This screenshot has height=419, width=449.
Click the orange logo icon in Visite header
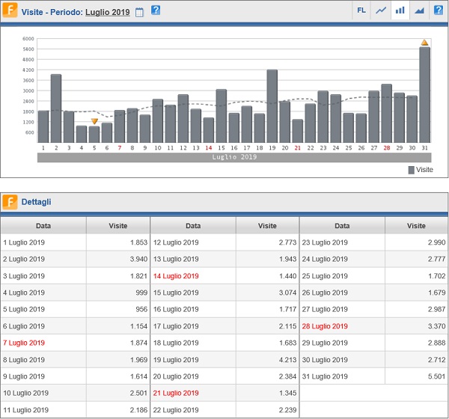coord(10,11)
